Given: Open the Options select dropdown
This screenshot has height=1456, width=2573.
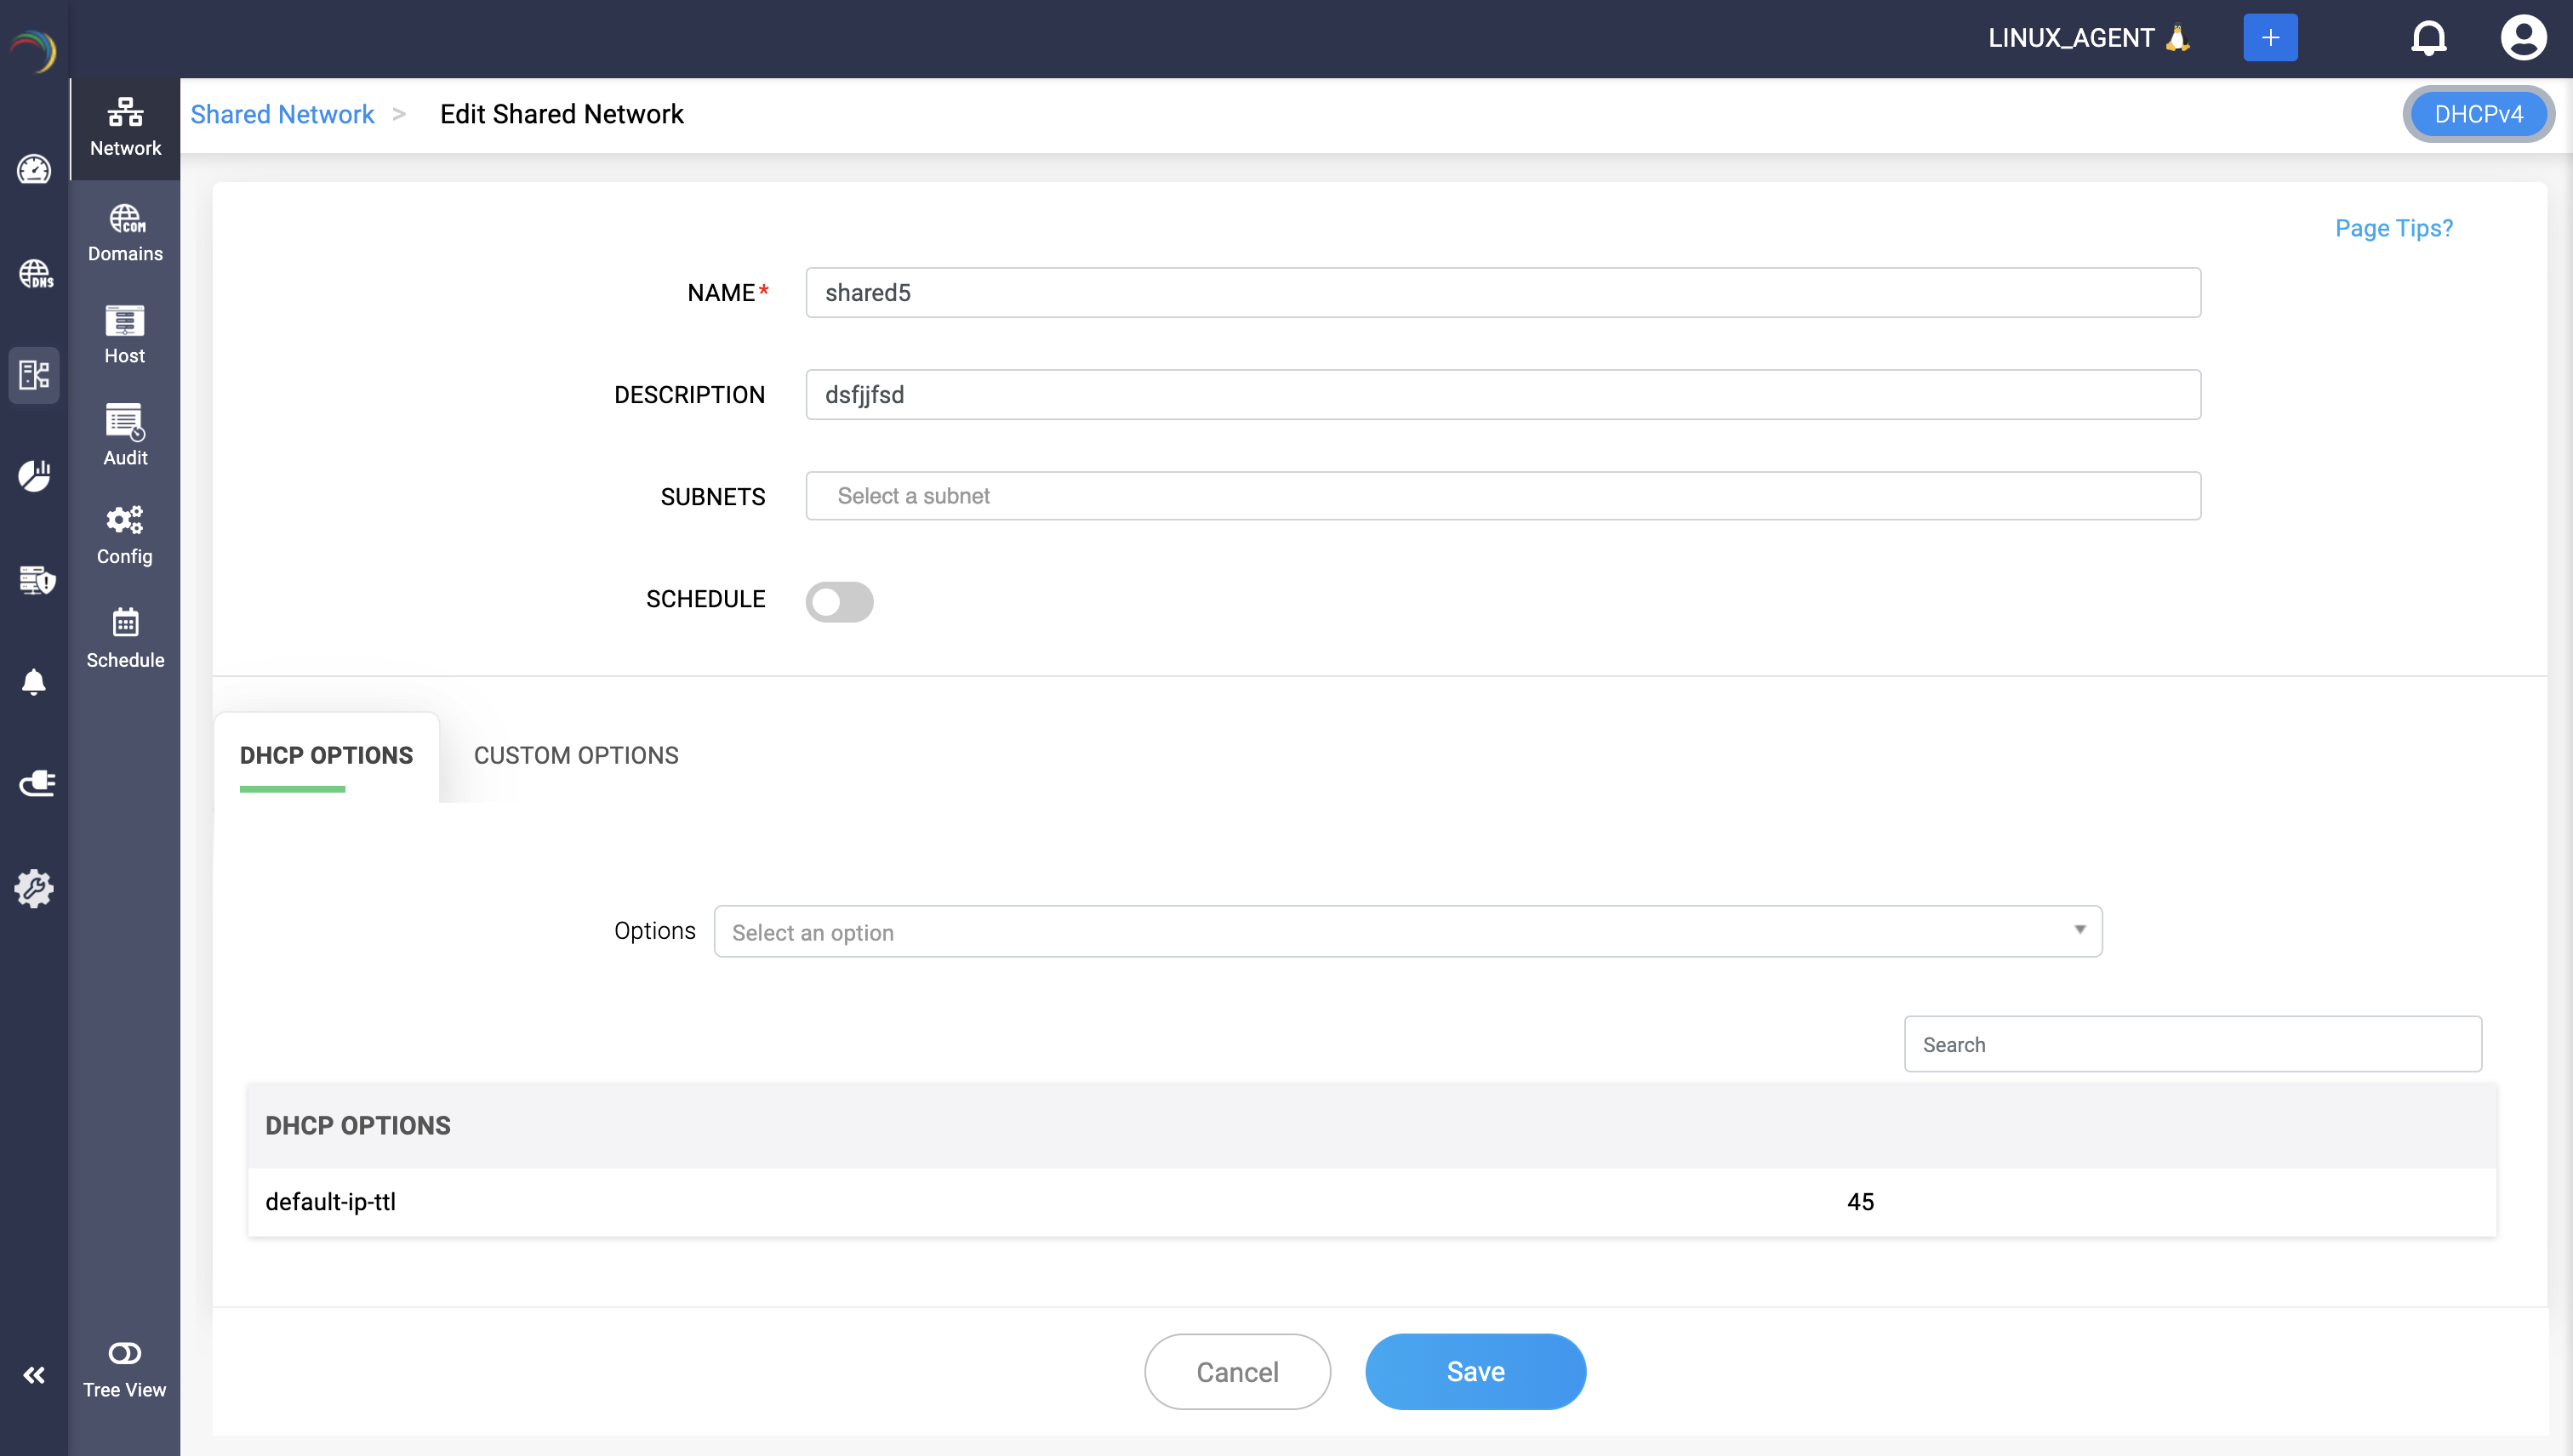Looking at the screenshot, I should pos(1407,931).
